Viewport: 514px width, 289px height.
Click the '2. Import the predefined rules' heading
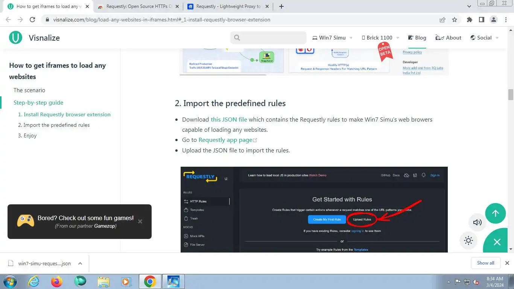coord(230,103)
